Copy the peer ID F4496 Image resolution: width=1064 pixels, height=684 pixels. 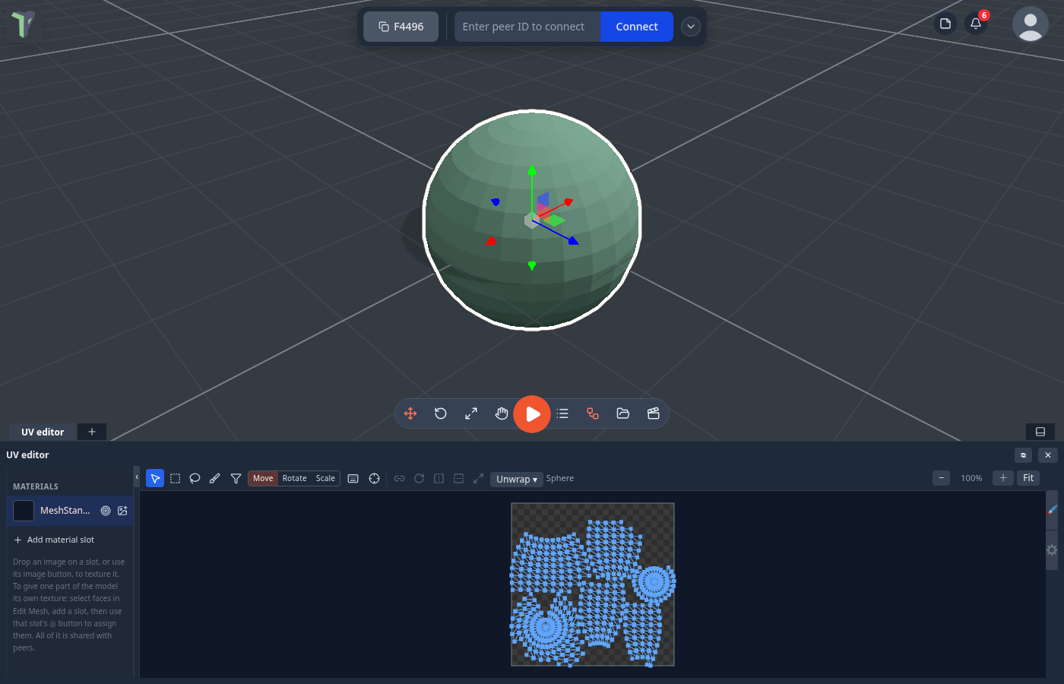(401, 27)
